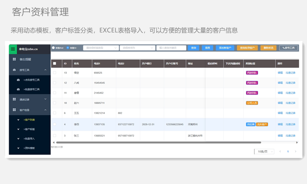Check the row checkbox for ID 3
Screen dimensions: 307x184
pyautogui.click(x=54, y=136)
